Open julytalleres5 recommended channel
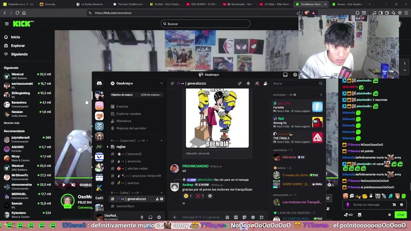Viewport: 411px width, 231px height. pos(27,139)
